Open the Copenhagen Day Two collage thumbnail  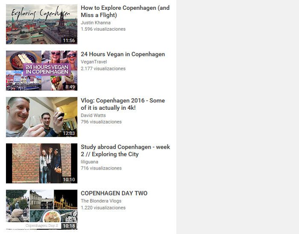(41, 210)
